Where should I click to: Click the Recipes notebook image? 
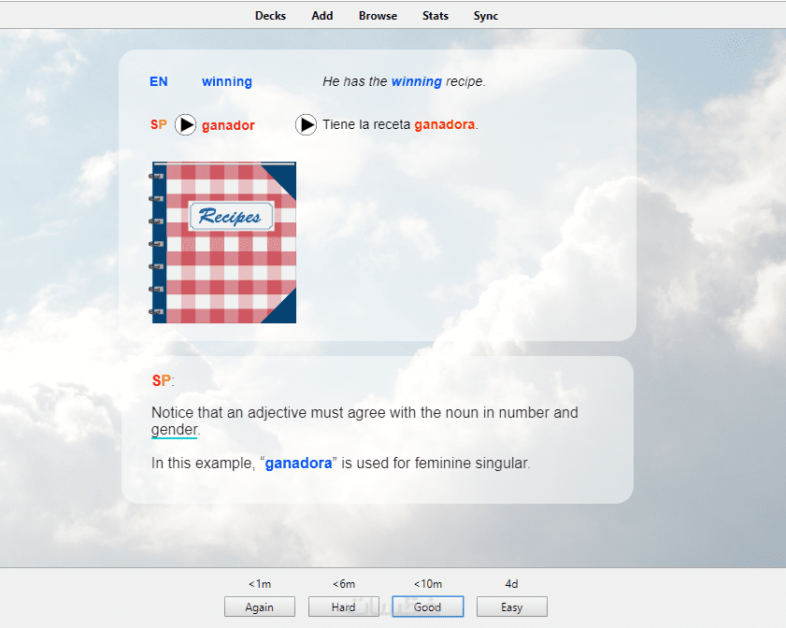click(223, 243)
